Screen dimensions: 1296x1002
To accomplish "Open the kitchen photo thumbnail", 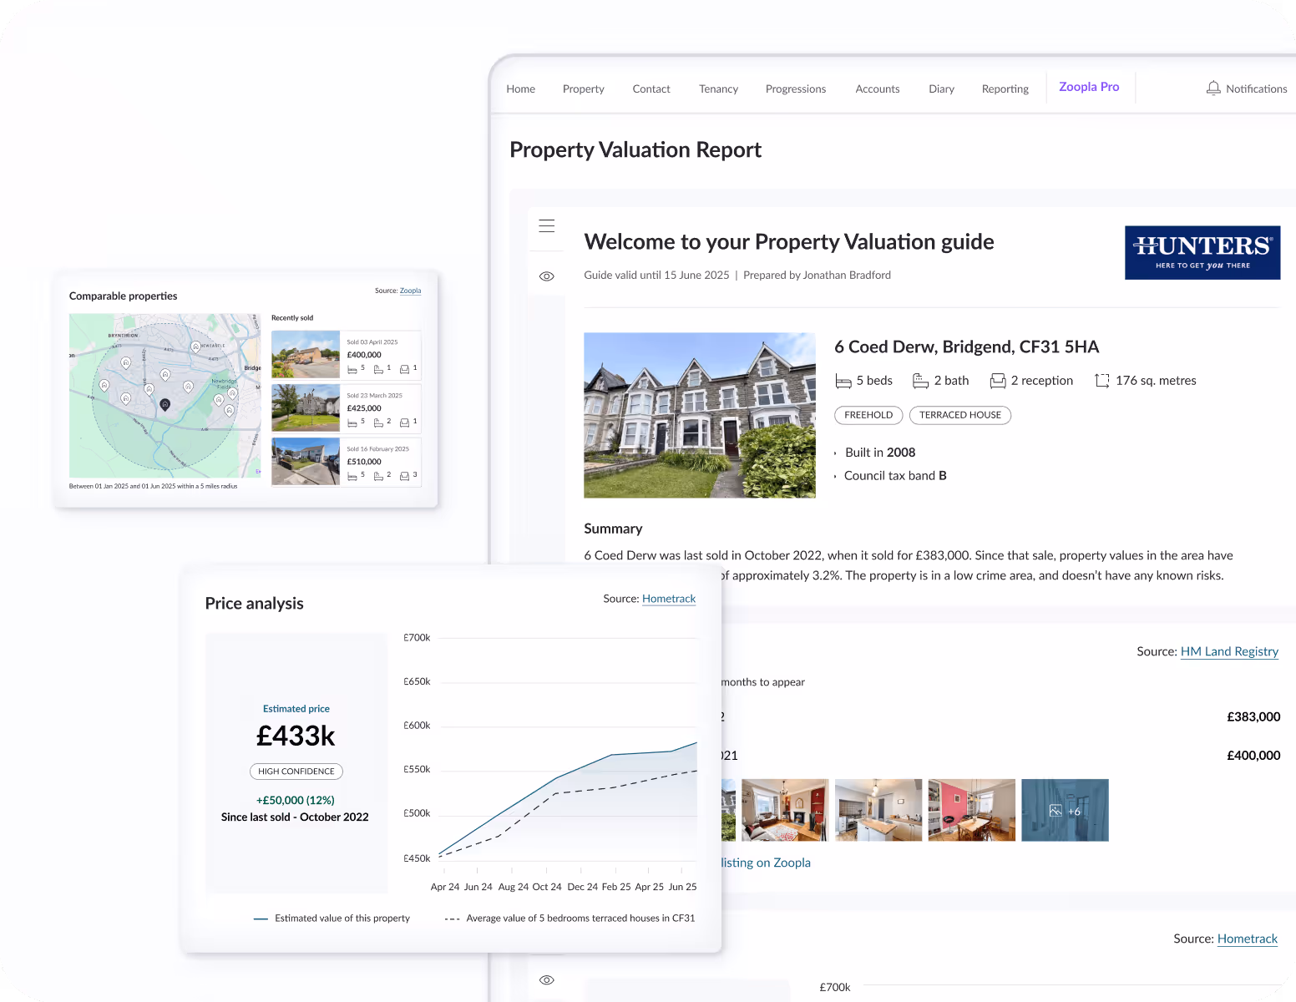I will [878, 810].
